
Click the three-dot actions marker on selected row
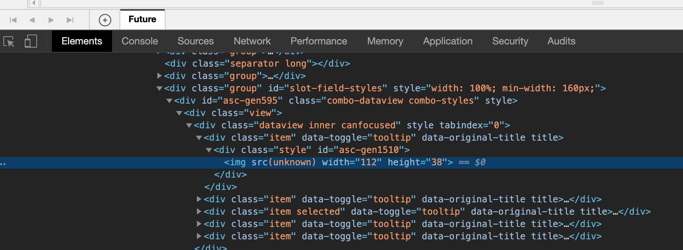[x=3, y=164]
